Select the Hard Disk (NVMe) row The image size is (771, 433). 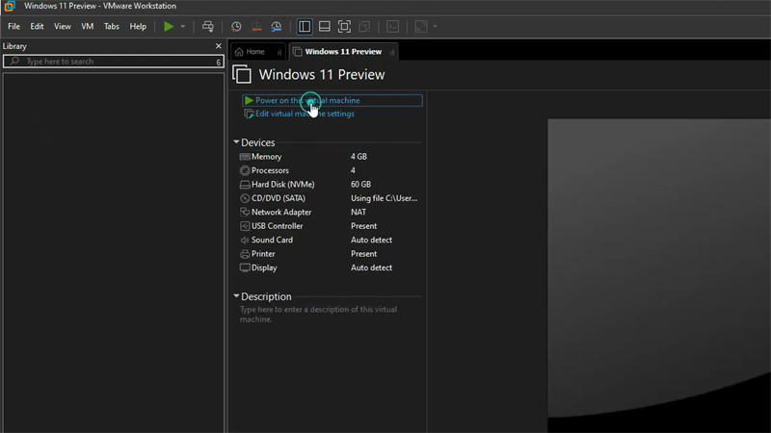click(x=329, y=184)
